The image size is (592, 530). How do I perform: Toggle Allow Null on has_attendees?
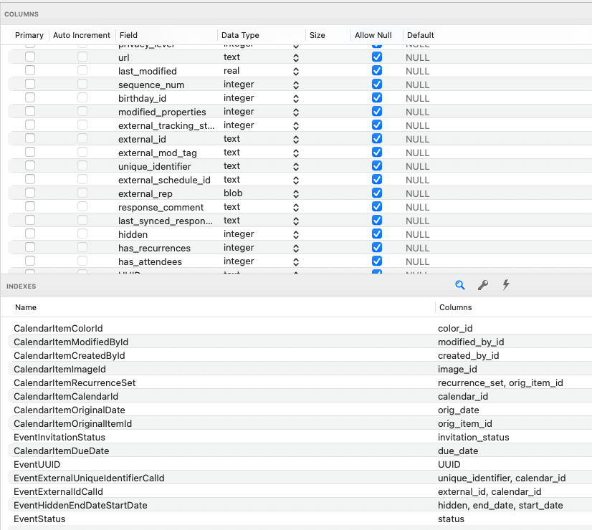376,261
